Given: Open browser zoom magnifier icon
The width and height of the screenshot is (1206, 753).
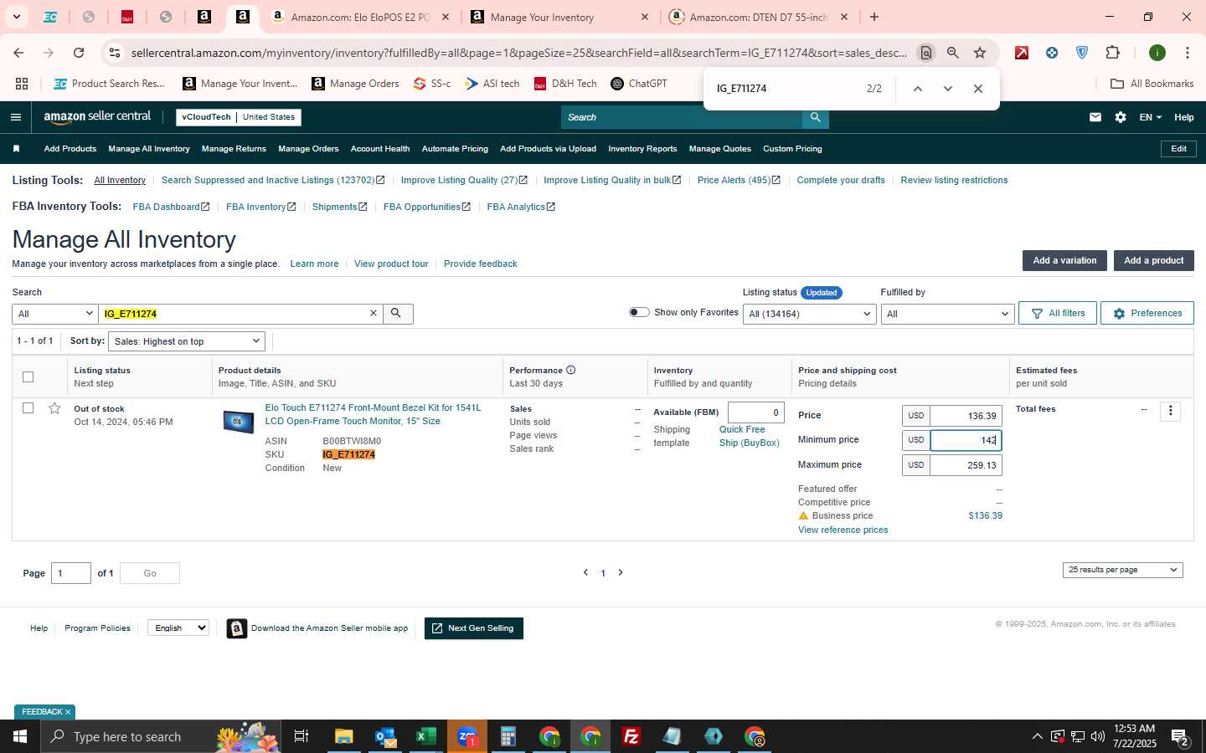Looking at the screenshot, I should coord(952,53).
